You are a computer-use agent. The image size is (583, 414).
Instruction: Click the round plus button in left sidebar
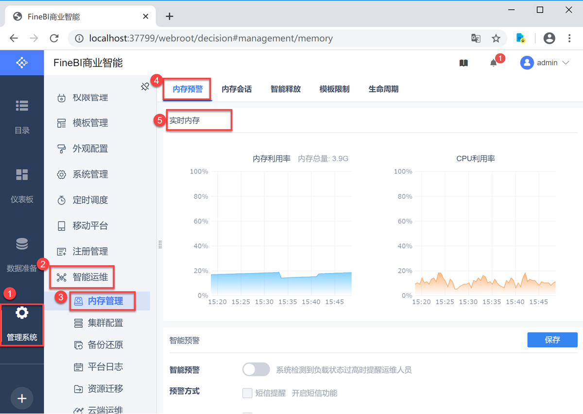pyautogui.click(x=22, y=398)
